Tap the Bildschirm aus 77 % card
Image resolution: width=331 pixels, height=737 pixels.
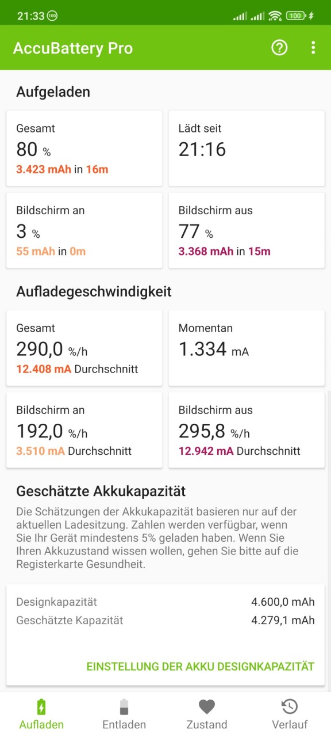click(247, 230)
